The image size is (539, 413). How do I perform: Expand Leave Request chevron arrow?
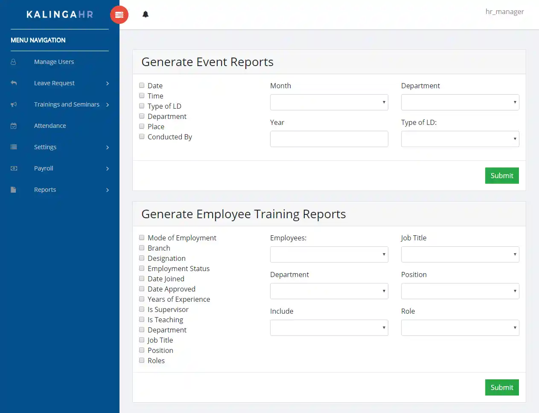pos(108,84)
